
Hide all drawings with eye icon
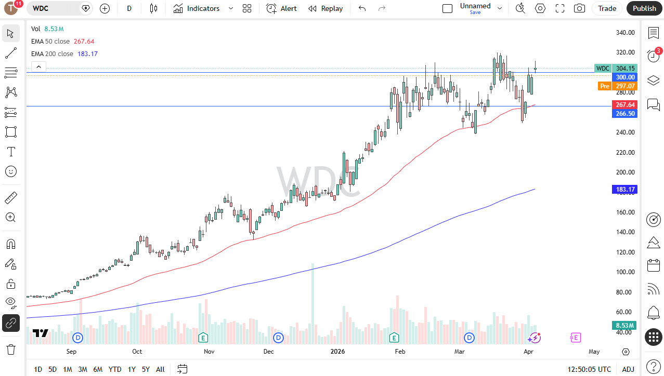coord(11,303)
